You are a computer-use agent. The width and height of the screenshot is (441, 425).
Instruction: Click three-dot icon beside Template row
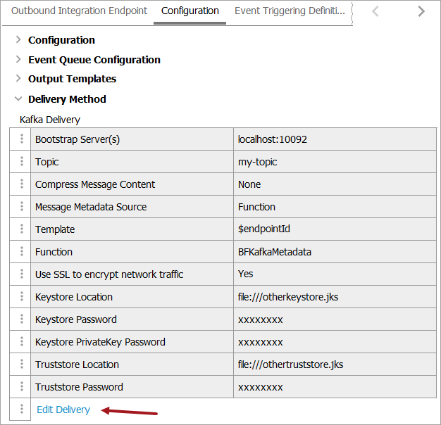click(x=21, y=229)
